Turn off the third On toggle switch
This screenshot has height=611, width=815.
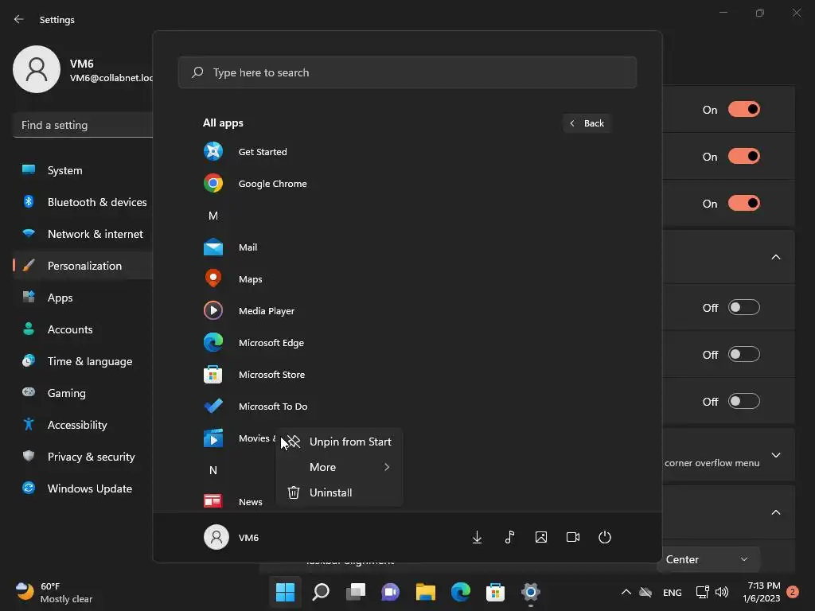pyautogui.click(x=744, y=203)
